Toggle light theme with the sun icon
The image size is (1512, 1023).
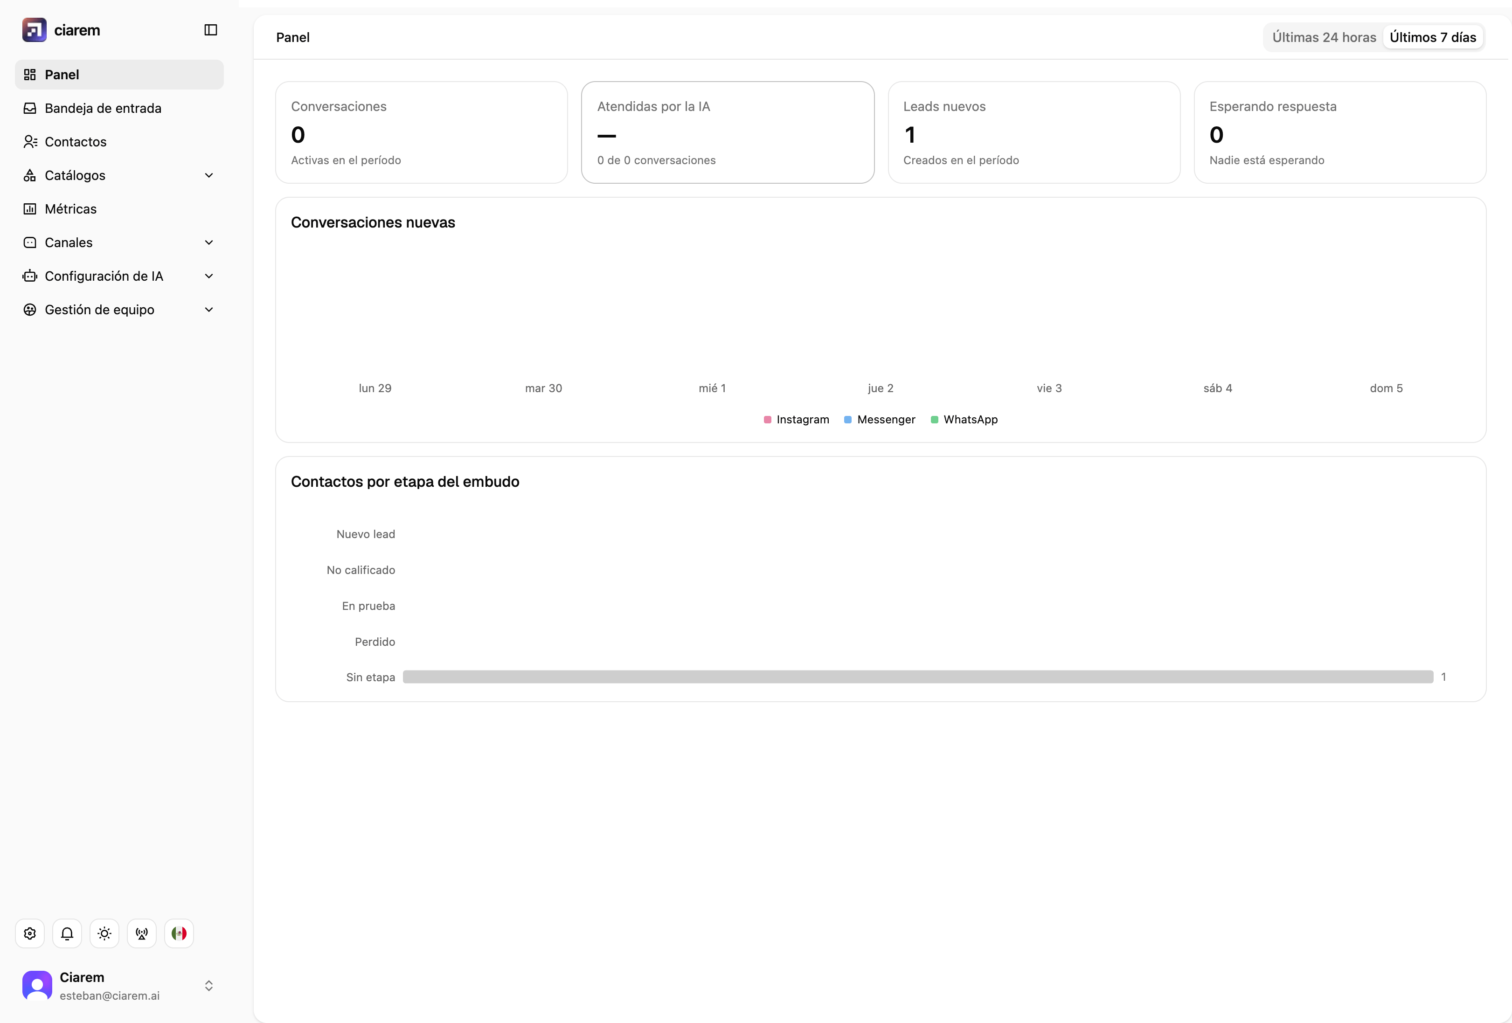pos(104,933)
